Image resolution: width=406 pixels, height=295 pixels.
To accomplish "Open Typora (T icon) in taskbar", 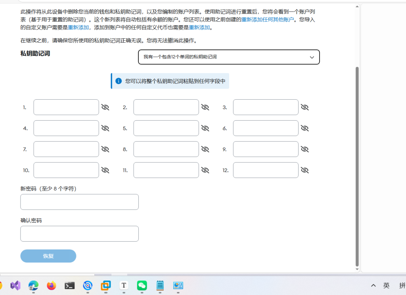I will 124,285.
